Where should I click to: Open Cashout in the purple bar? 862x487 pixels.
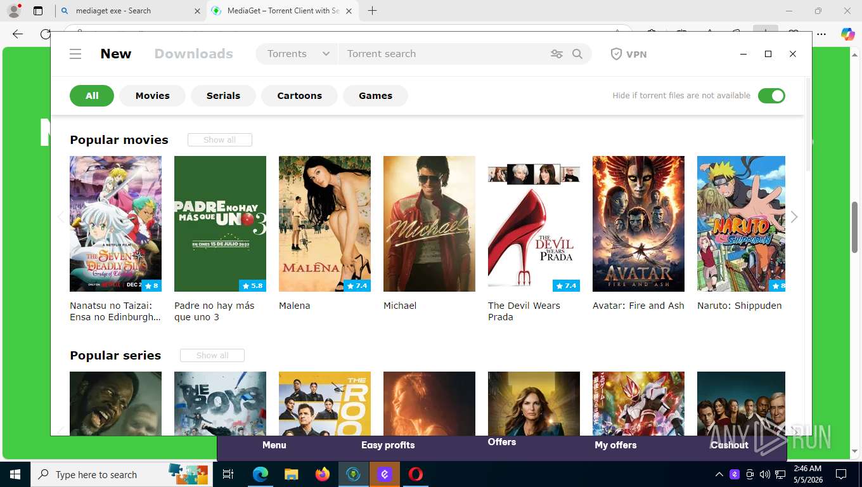pyautogui.click(x=730, y=445)
